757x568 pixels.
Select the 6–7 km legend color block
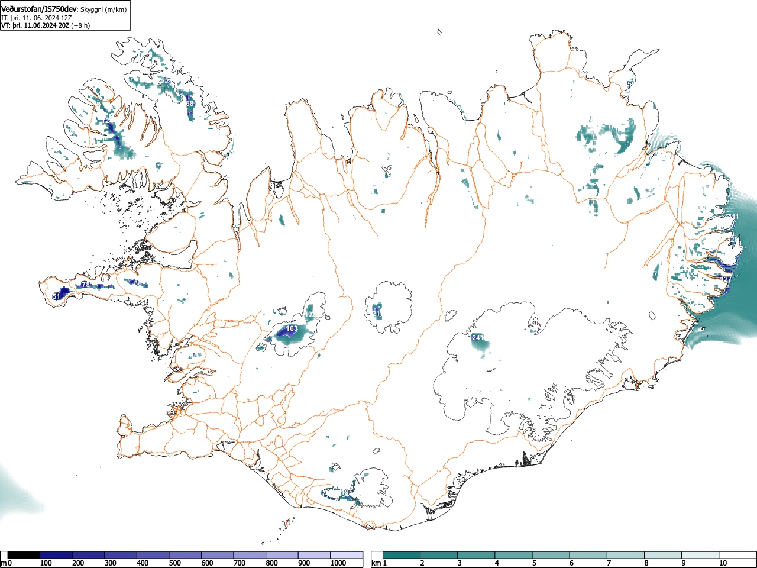[588, 555]
